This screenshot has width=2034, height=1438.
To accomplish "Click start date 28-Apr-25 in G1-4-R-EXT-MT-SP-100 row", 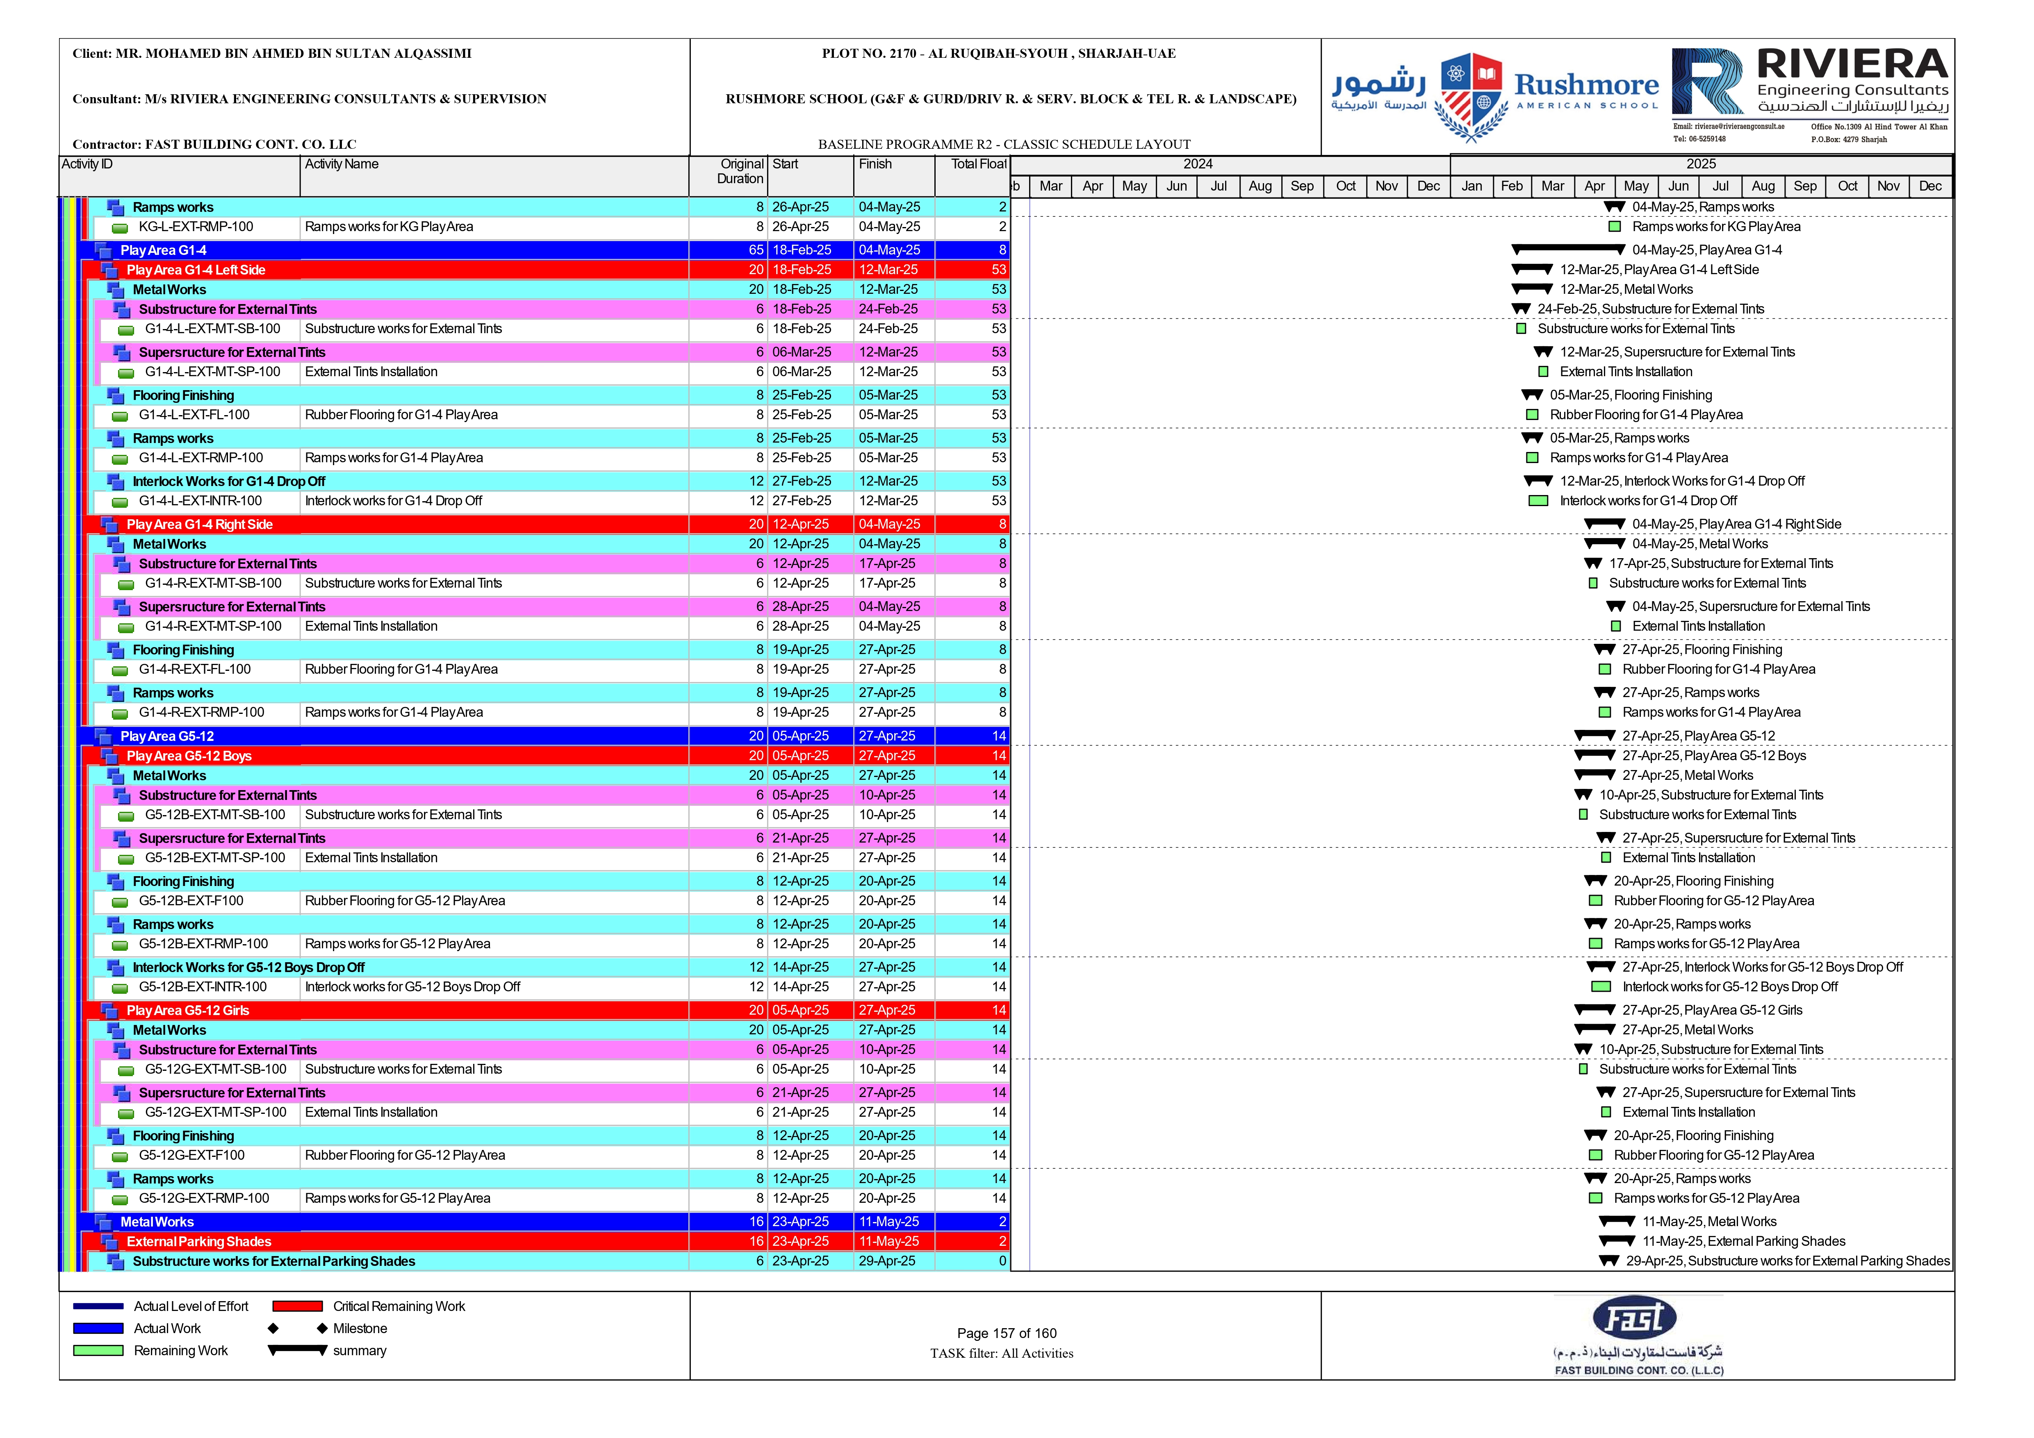I will click(801, 627).
